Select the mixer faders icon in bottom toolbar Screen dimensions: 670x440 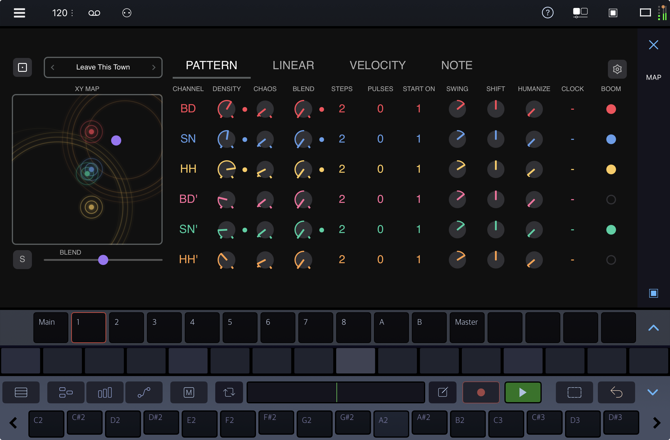click(105, 392)
